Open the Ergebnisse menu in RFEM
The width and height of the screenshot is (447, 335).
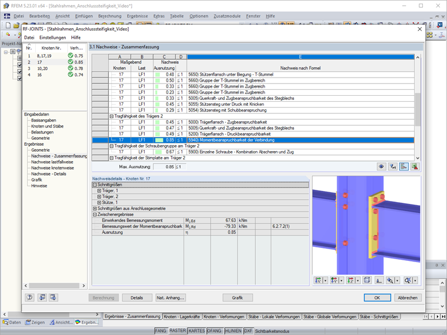point(138,16)
